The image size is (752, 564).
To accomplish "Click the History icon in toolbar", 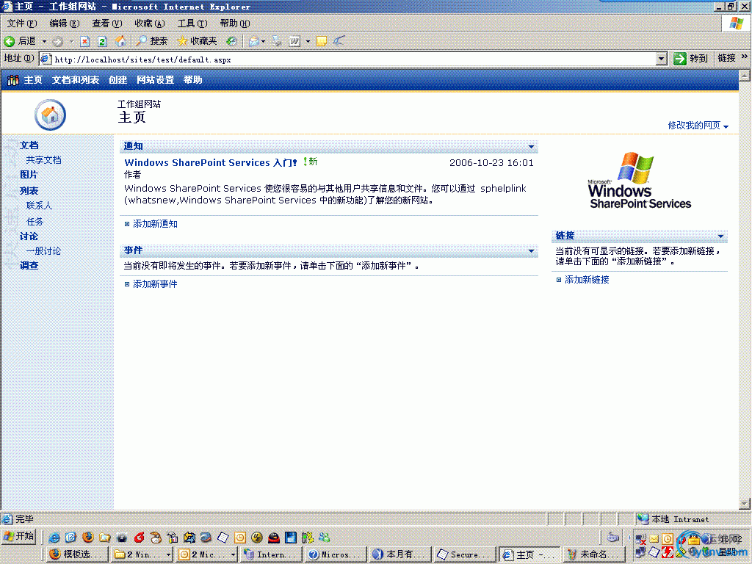I will 231,41.
